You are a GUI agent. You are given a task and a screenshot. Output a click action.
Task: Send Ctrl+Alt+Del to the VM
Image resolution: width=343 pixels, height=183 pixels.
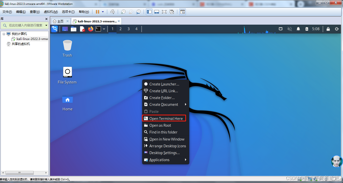pos(112,12)
